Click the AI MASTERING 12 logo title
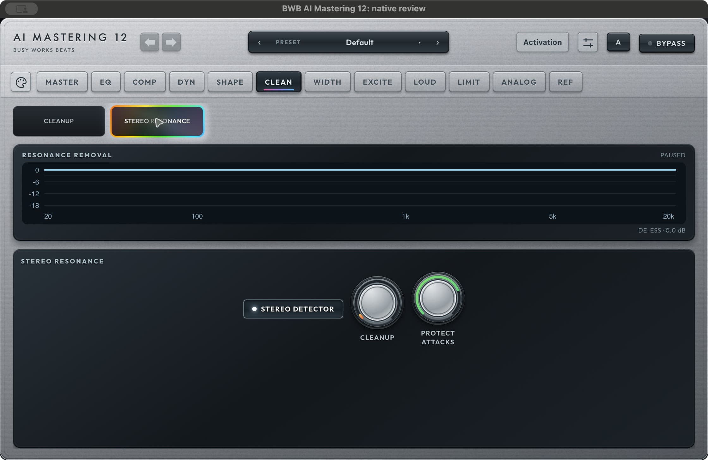Screen dimensions: 708x460 click(x=70, y=38)
